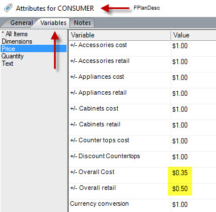Edit the Overall Cost value $0.35

(x=180, y=173)
